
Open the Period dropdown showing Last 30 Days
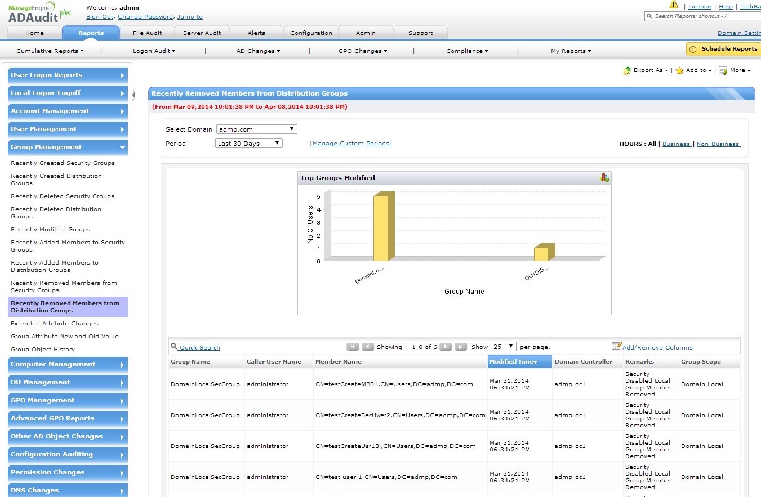click(249, 144)
